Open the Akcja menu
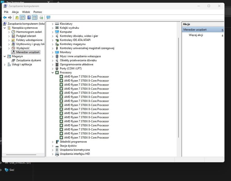This screenshot has height=181, width=231. (15, 12)
